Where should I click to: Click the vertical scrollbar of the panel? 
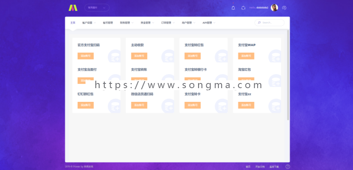[288, 75]
